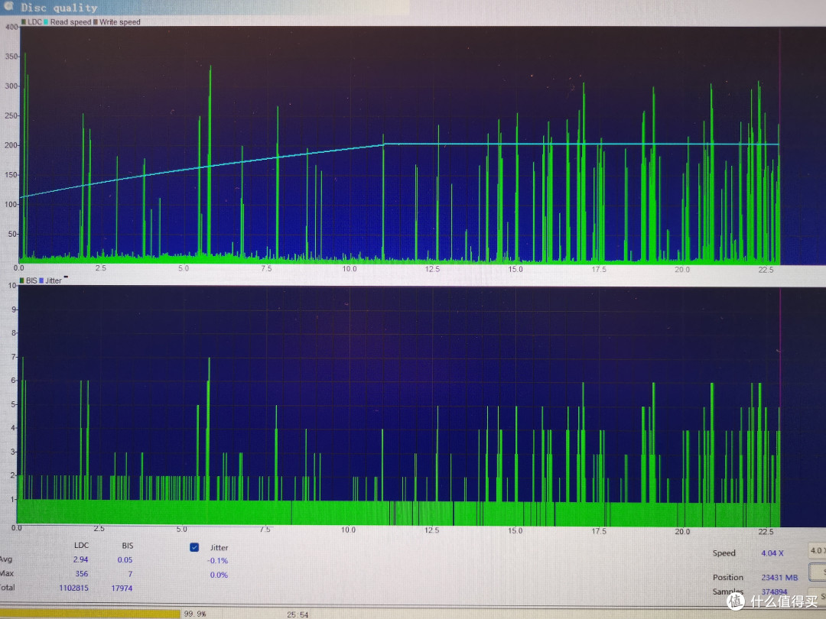Click the Speed label

[724, 553]
